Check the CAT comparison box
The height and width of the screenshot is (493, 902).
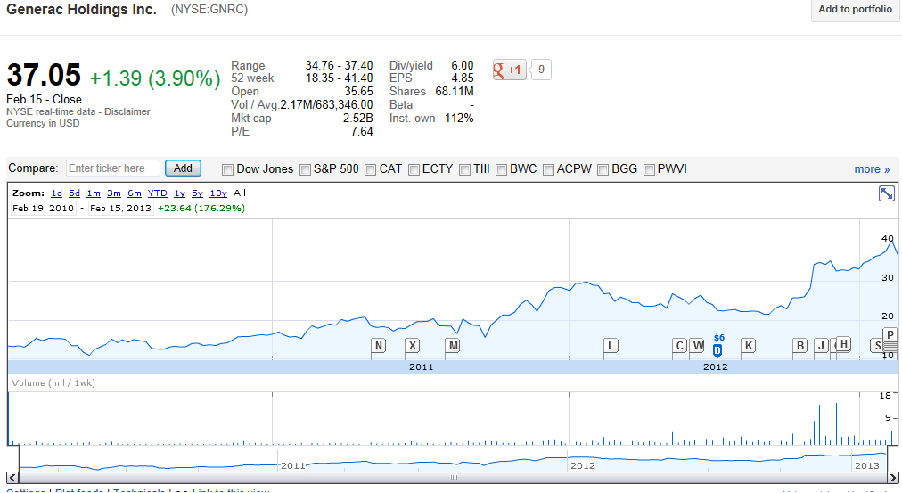coord(371,169)
